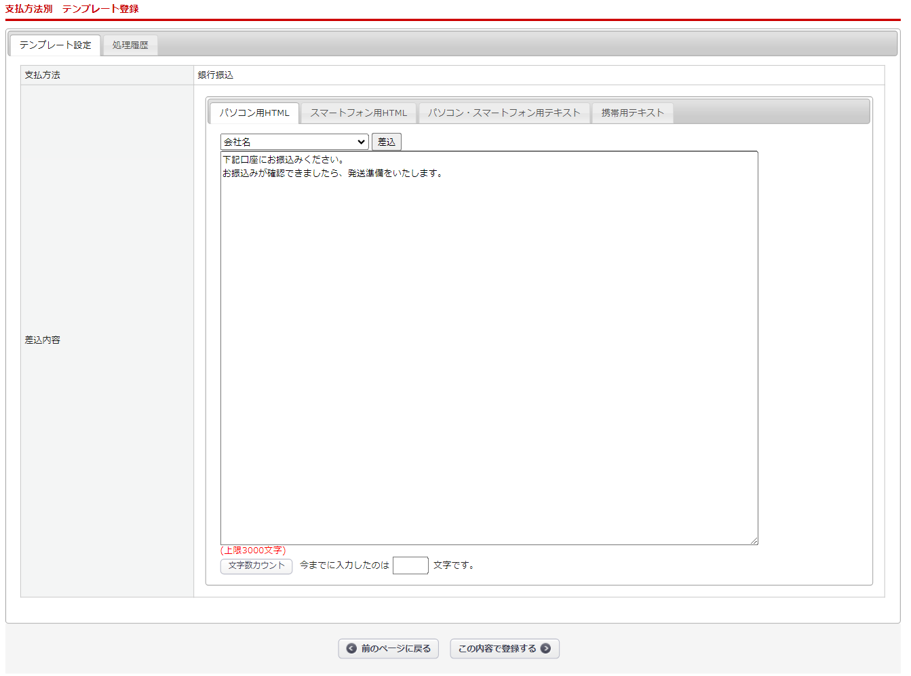Click the 支払方法別 テンプレート登録 page heading
Image resolution: width=911 pixels, height=676 pixels.
[x=72, y=9]
